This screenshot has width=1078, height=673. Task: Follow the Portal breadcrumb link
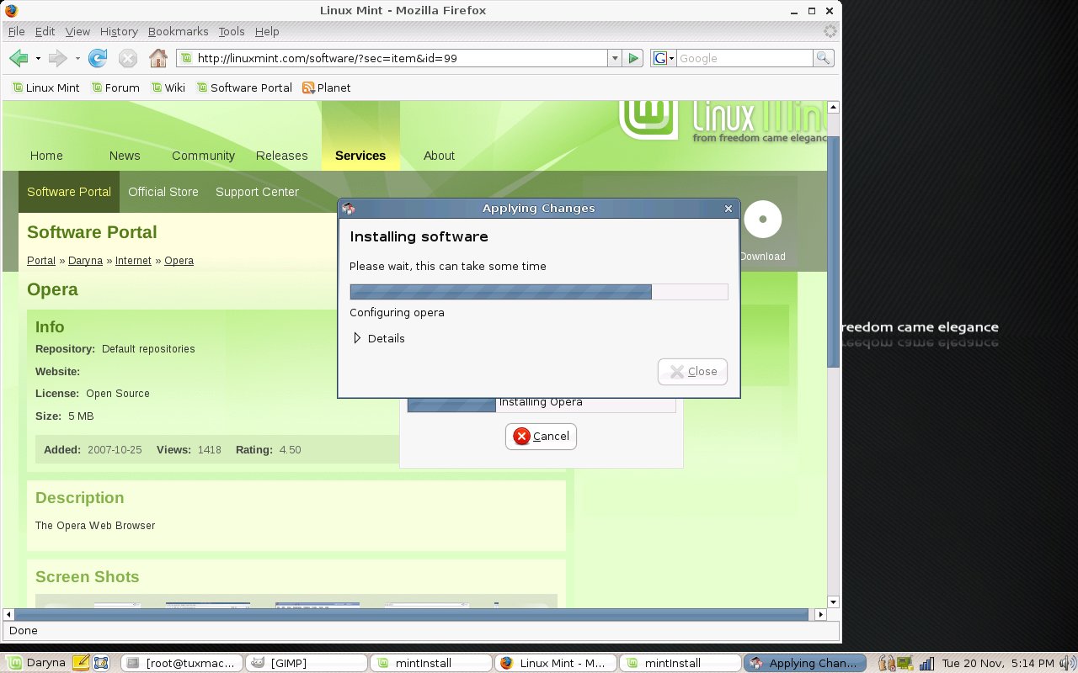pyautogui.click(x=41, y=261)
